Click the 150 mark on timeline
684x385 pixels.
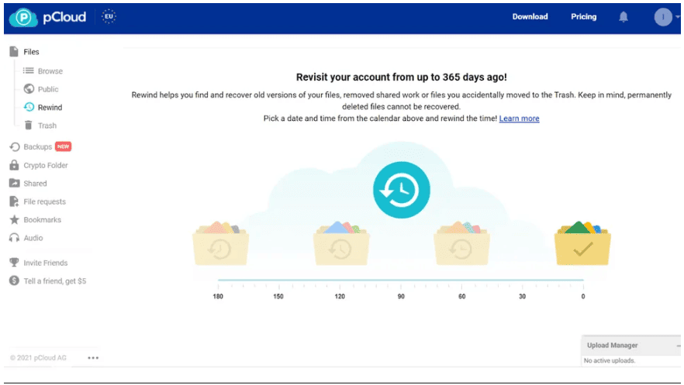tap(278, 296)
